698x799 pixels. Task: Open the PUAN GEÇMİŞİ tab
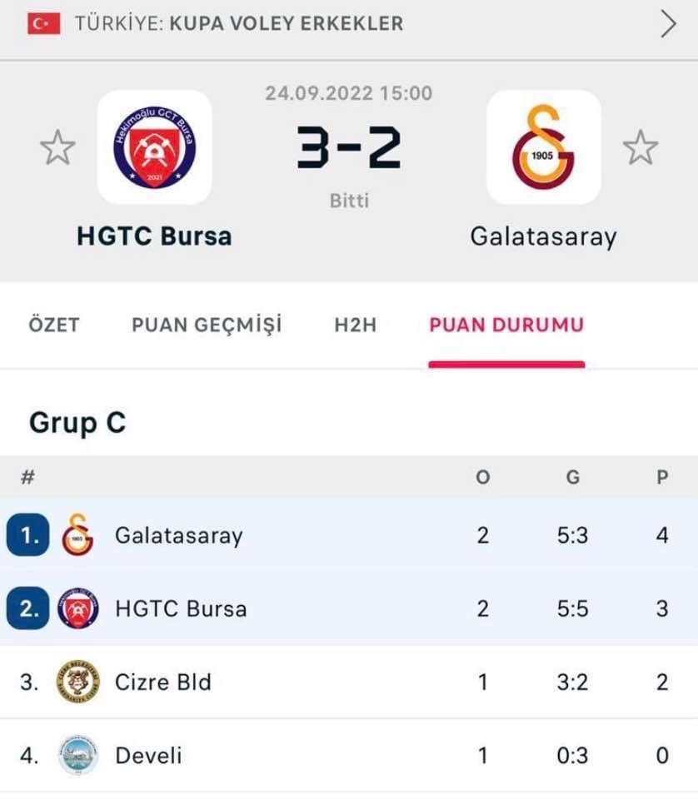point(207,325)
